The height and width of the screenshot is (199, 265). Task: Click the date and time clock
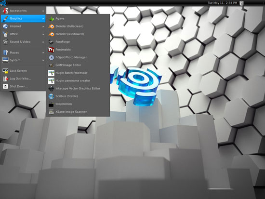222,3
